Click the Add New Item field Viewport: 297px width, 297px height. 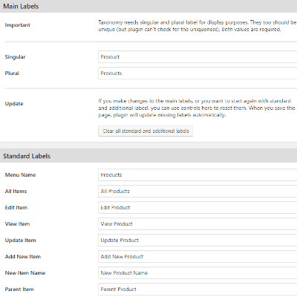198,256
